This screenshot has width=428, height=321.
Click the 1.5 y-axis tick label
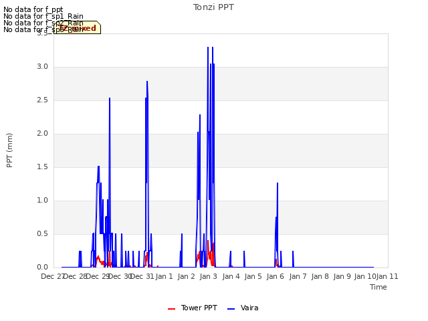coord(42,167)
